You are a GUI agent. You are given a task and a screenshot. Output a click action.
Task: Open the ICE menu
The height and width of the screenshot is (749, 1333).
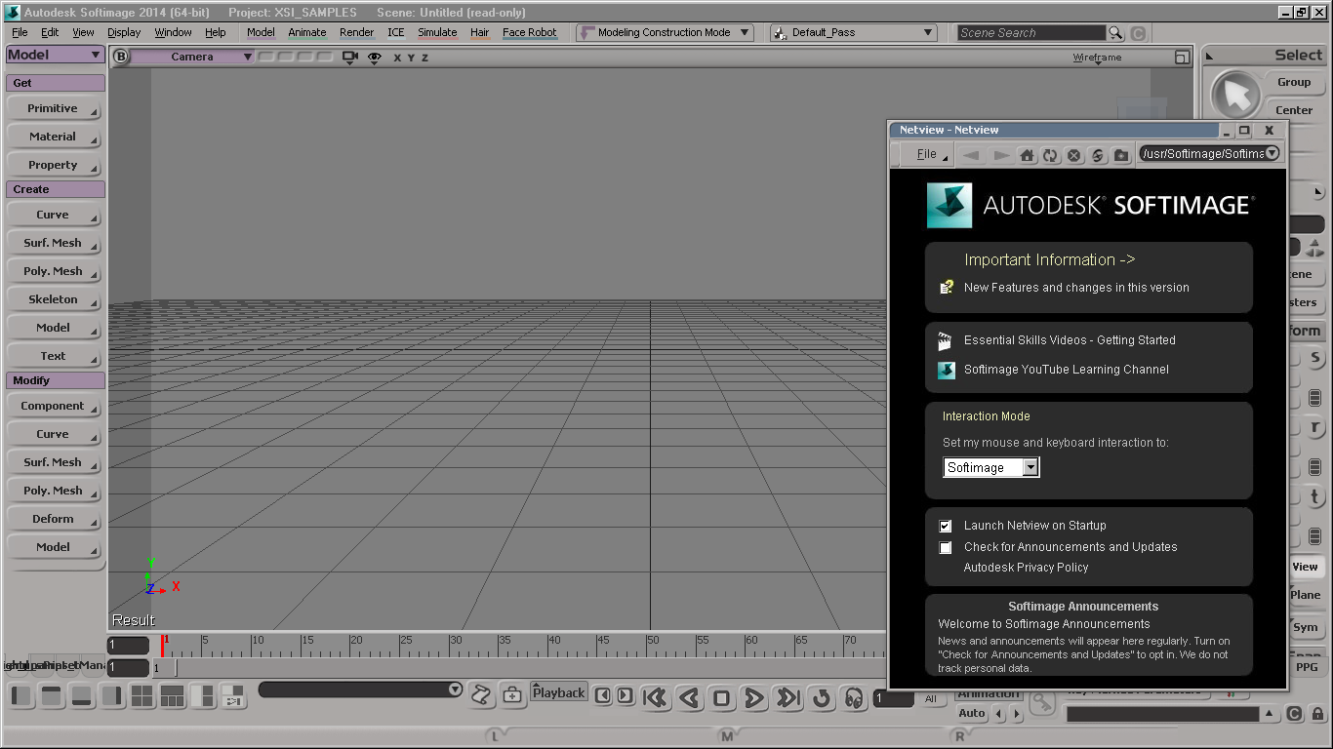tap(395, 32)
